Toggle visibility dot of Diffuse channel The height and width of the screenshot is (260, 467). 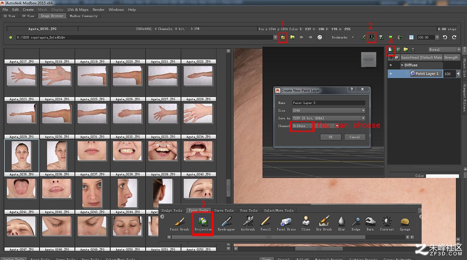tap(391, 65)
